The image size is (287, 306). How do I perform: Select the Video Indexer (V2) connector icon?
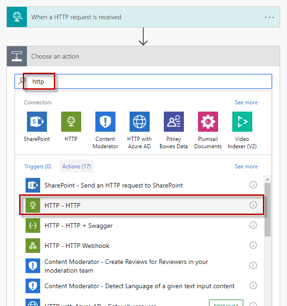(242, 122)
